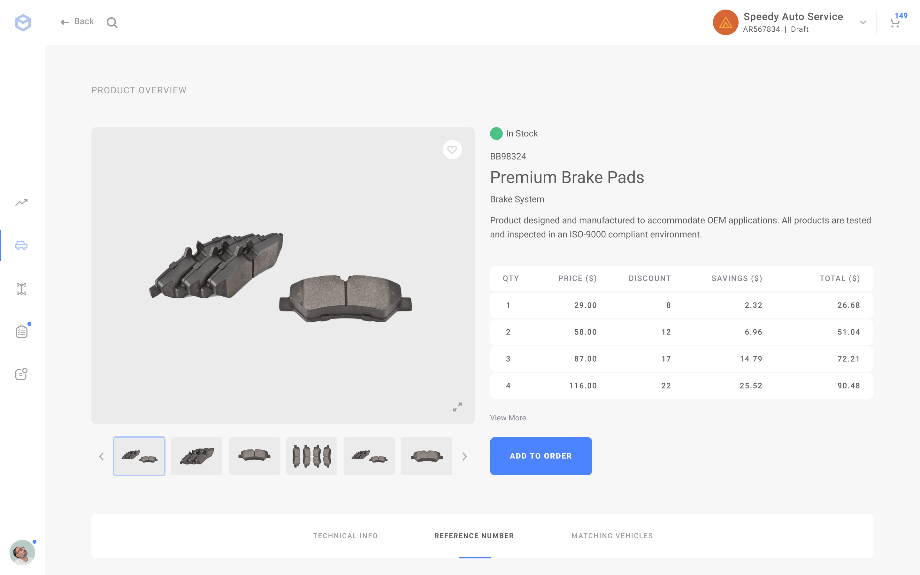920x575 pixels.
Task: Open the shopping cart with 149 items
Action: coord(895,23)
